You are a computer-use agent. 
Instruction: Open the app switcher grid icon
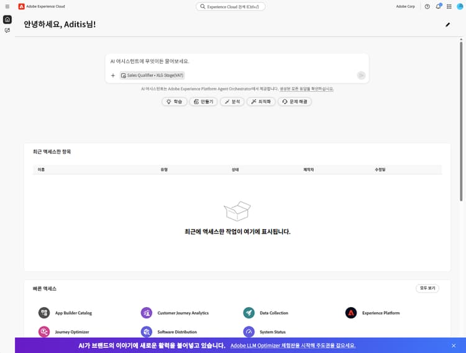coord(449,7)
